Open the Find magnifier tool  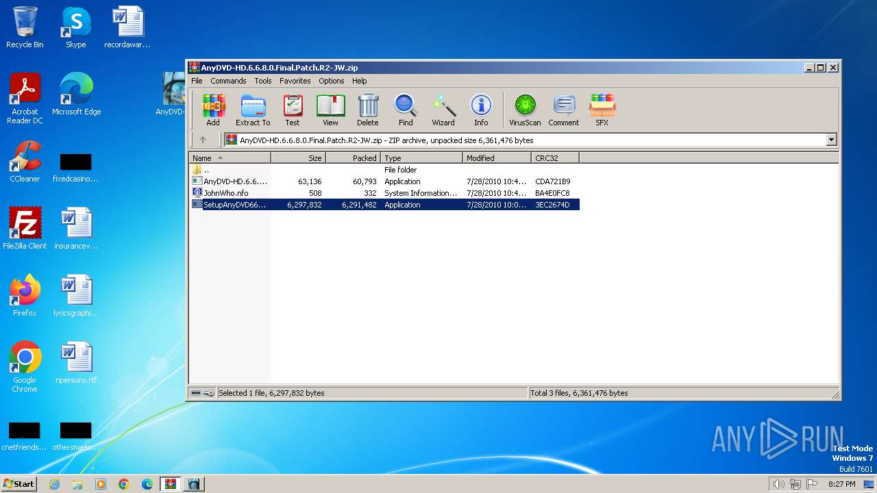[406, 110]
